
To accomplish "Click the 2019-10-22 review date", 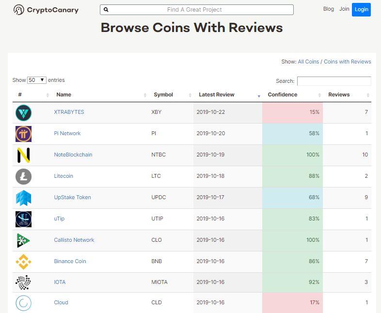I will click(x=211, y=112).
